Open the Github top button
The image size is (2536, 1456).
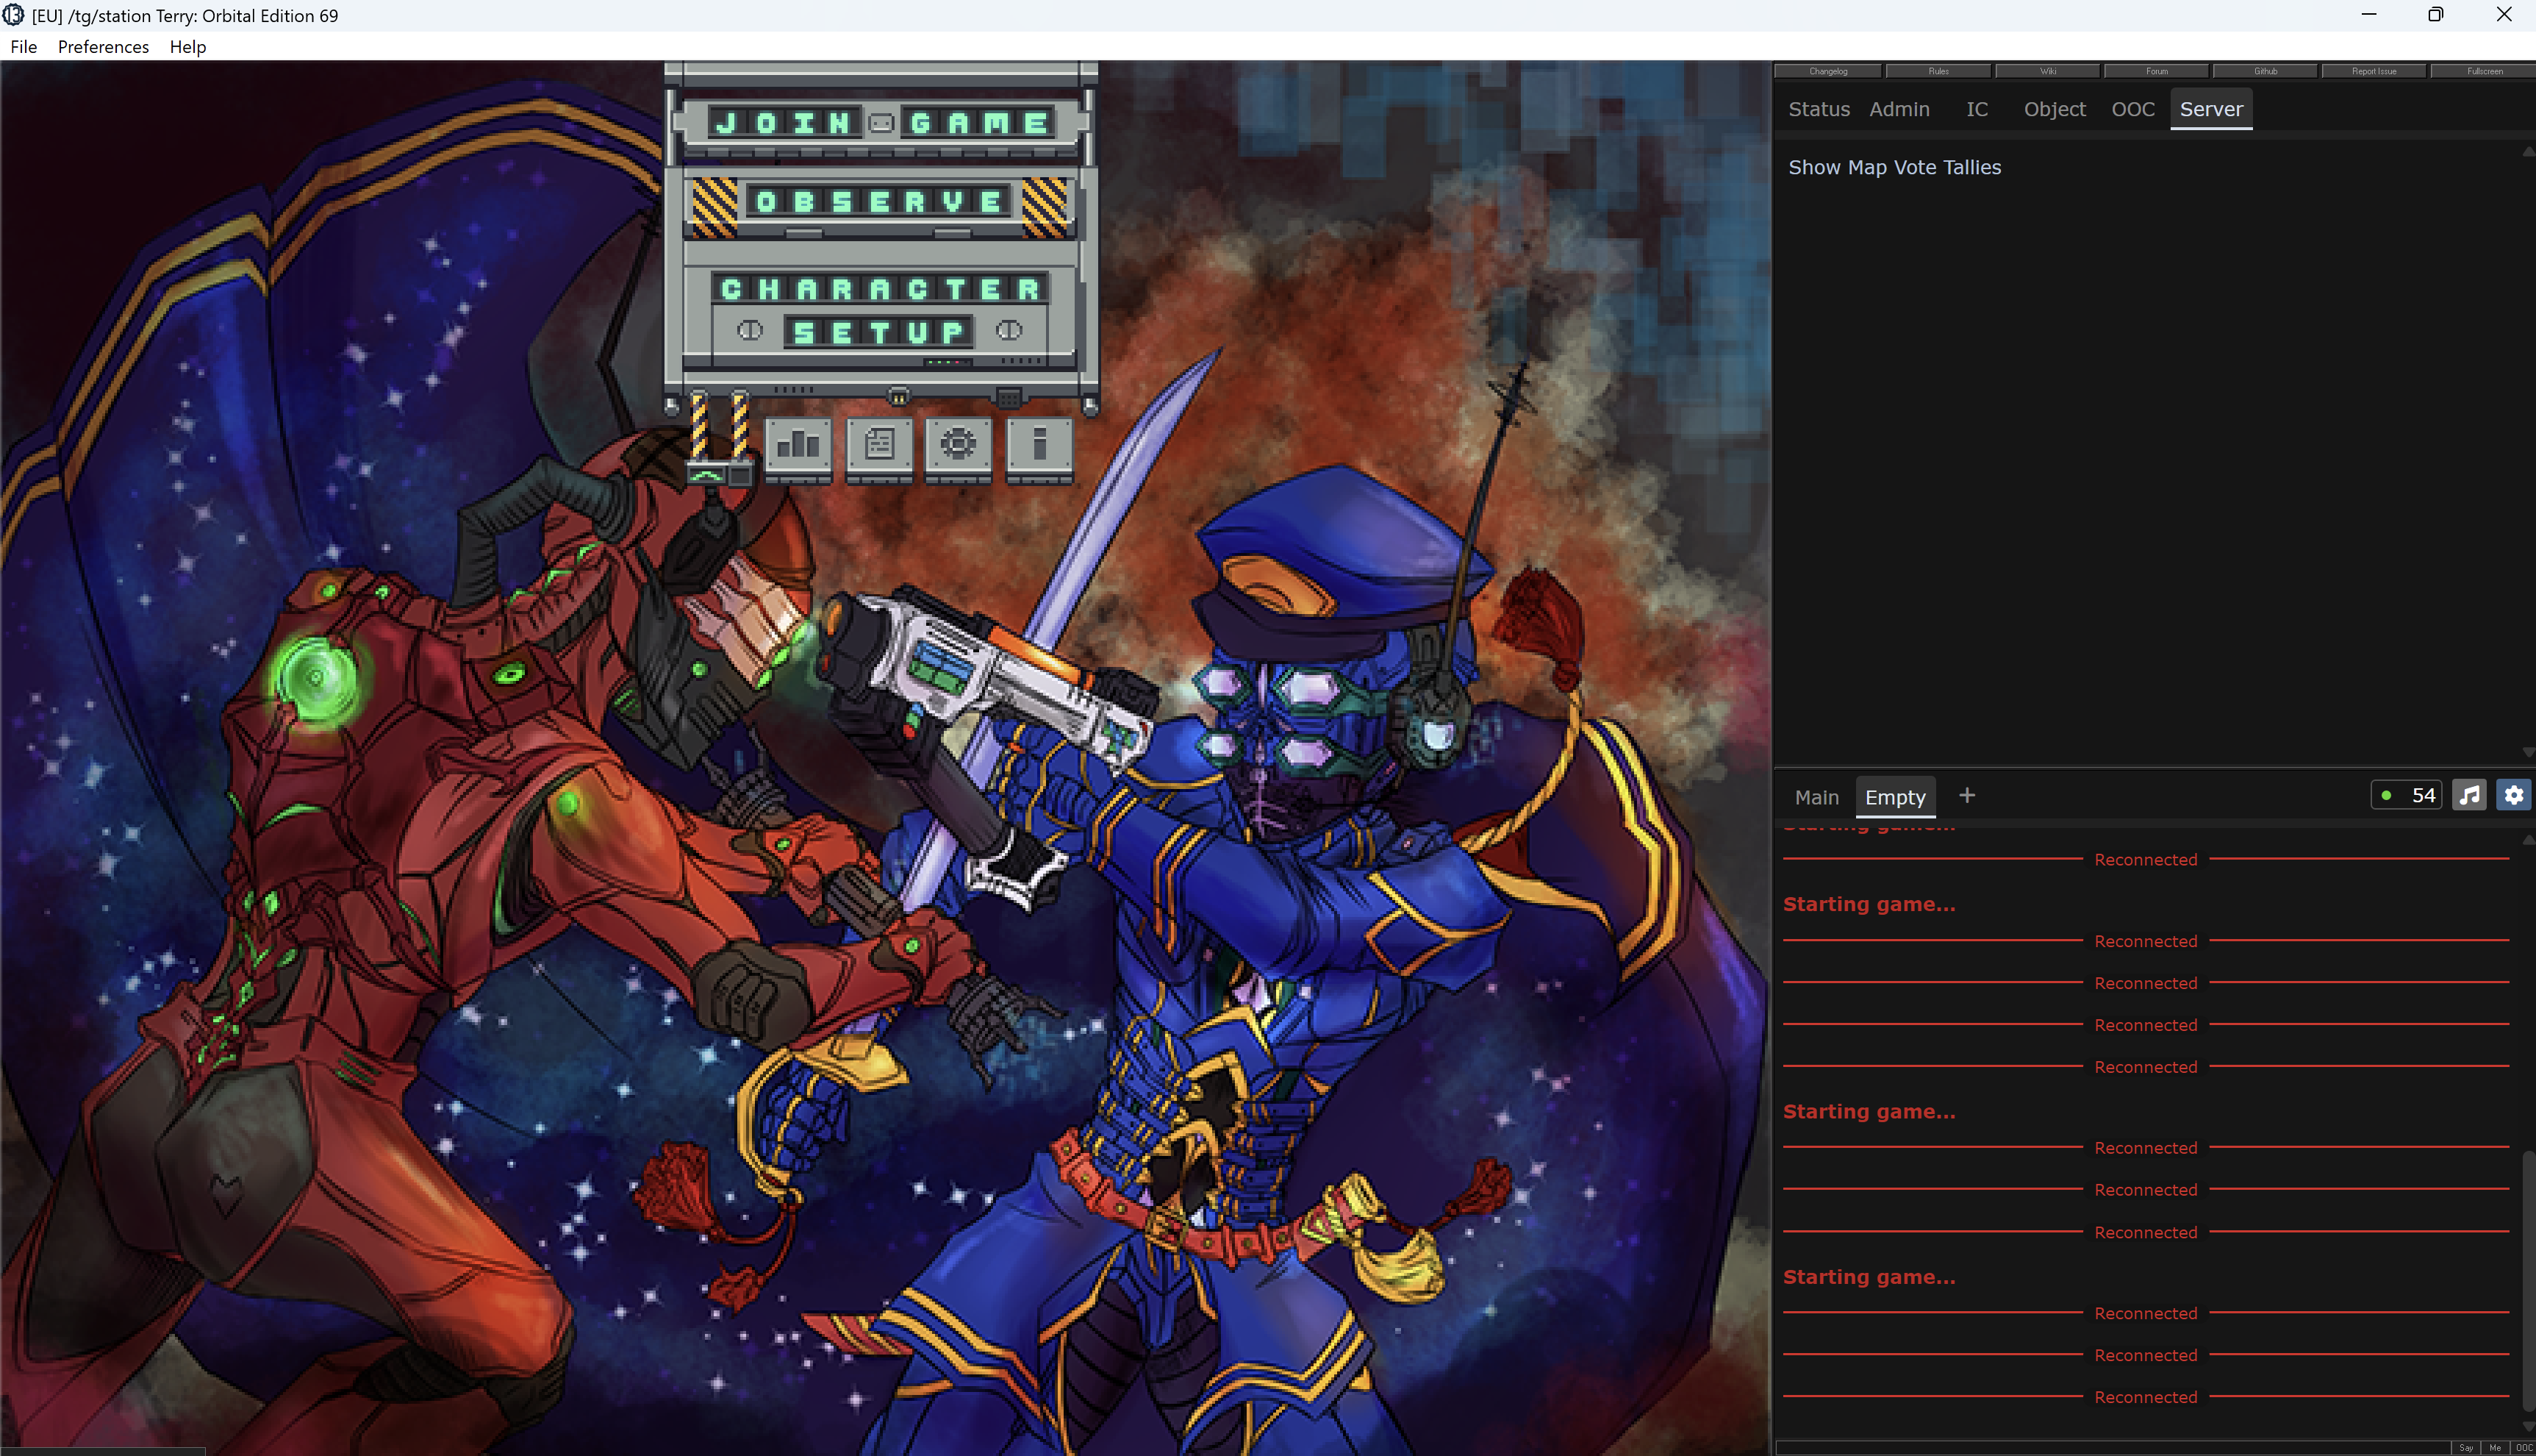coord(2265,71)
